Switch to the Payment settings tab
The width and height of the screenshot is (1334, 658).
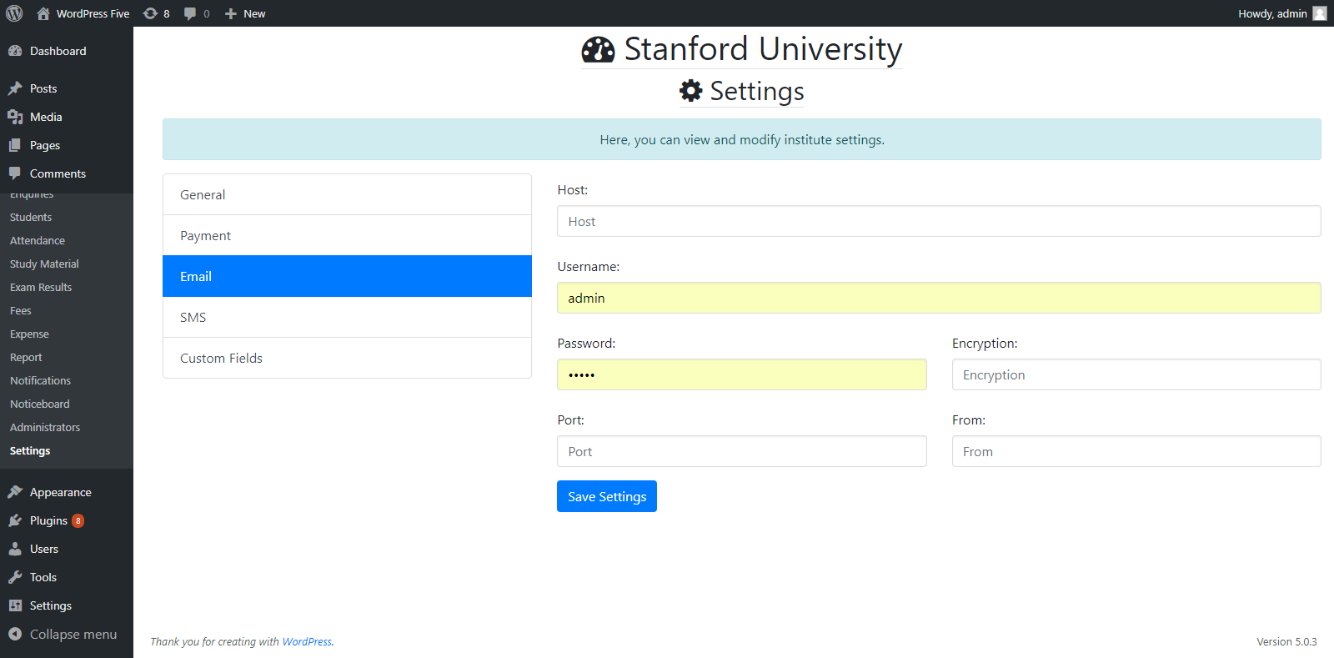point(347,235)
